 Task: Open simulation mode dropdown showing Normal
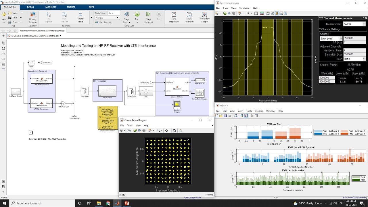(x=107, y=18)
